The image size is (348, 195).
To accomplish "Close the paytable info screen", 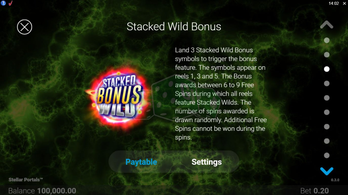I will (x=24, y=27).
